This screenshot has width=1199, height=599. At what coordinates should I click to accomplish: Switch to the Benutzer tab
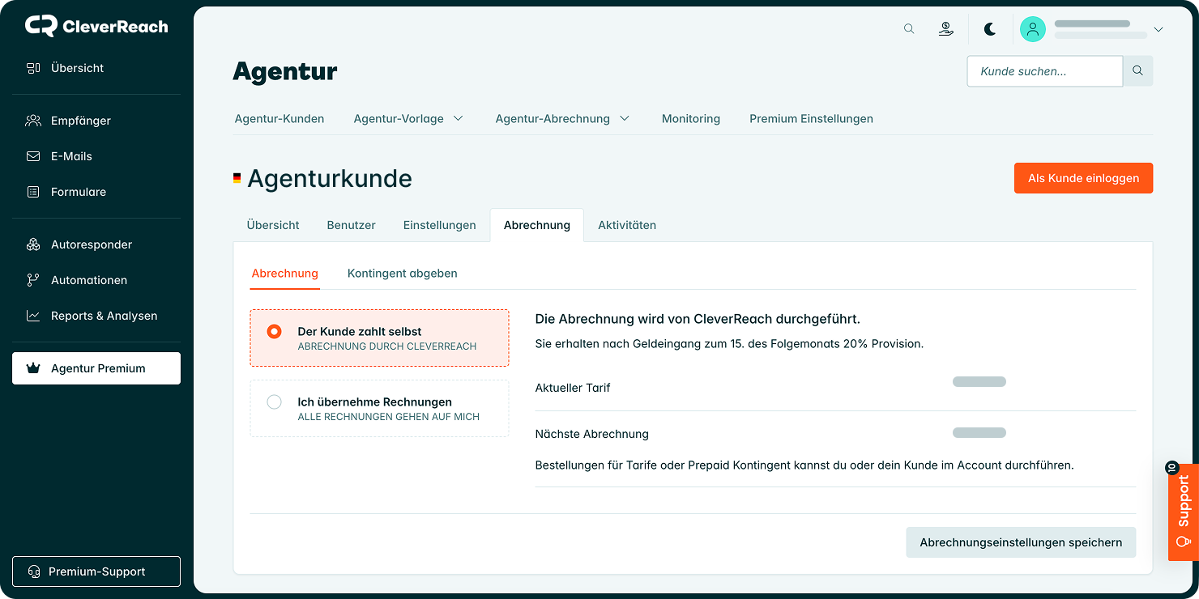pos(351,225)
